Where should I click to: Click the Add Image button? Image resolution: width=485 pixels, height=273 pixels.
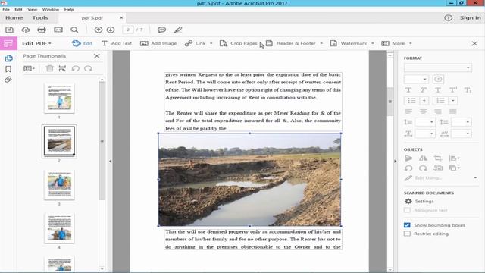click(158, 44)
